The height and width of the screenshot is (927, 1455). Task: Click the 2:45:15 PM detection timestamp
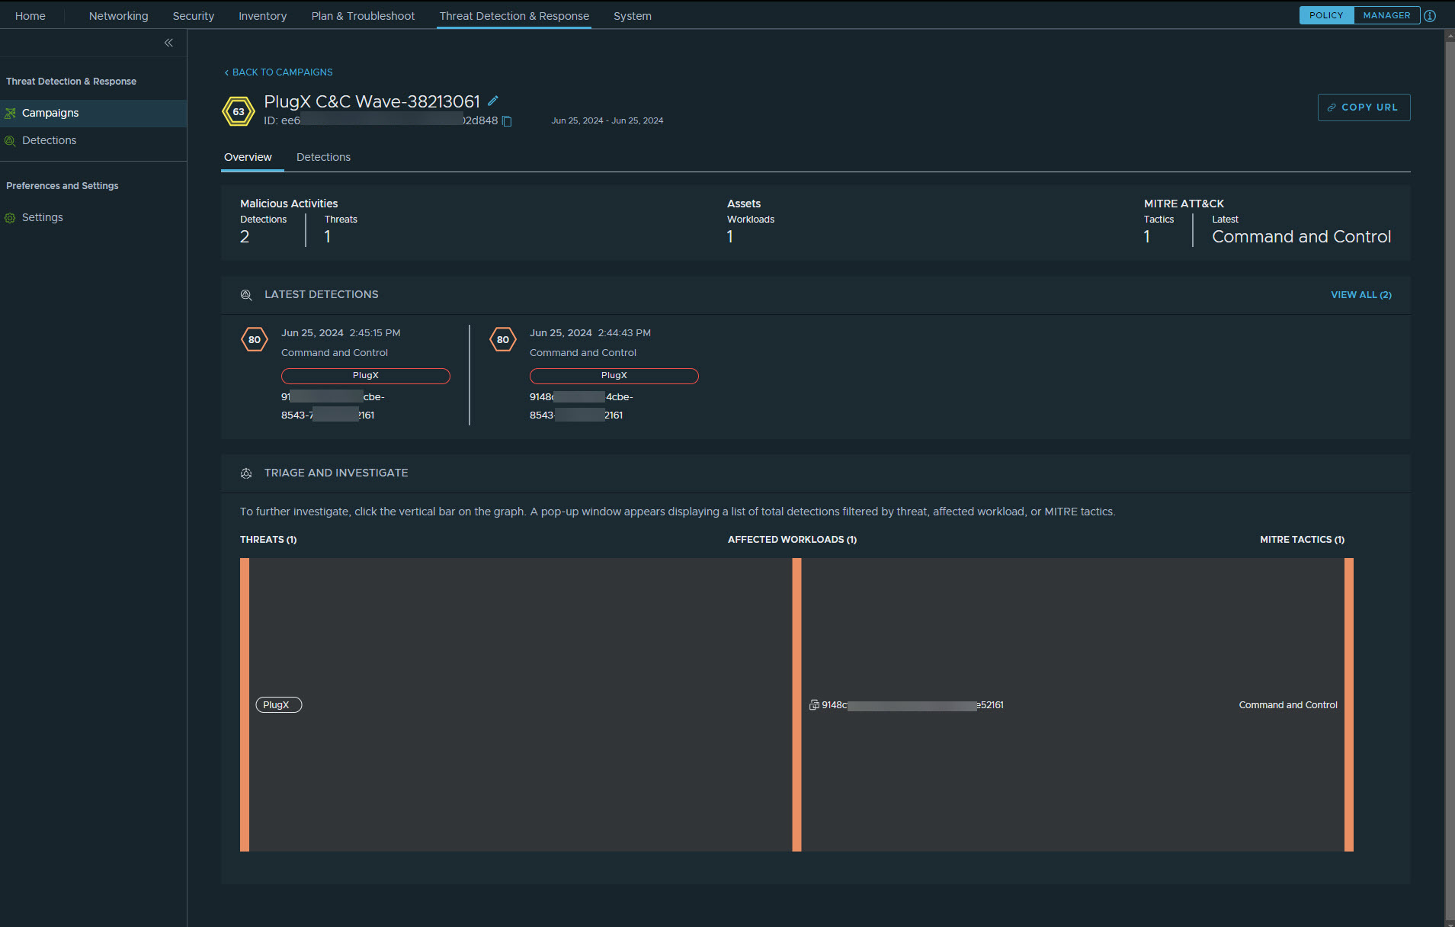click(x=341, y=333)
